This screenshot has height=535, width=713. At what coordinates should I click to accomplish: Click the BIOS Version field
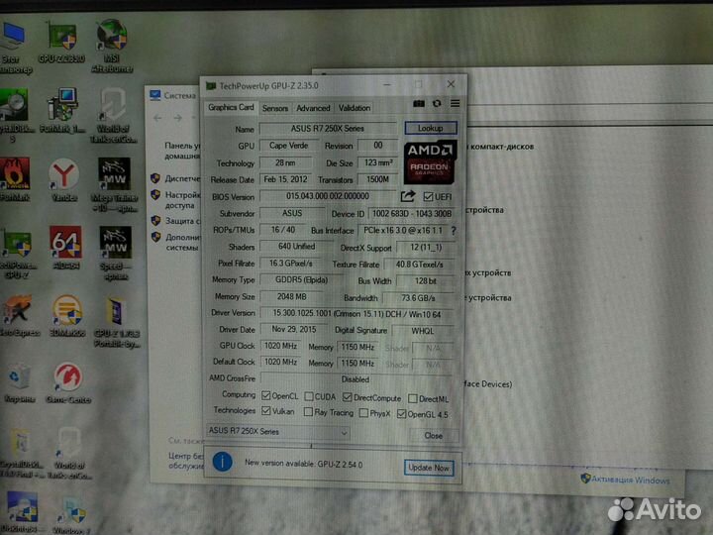pyautogui.click(x=328, y=196)
